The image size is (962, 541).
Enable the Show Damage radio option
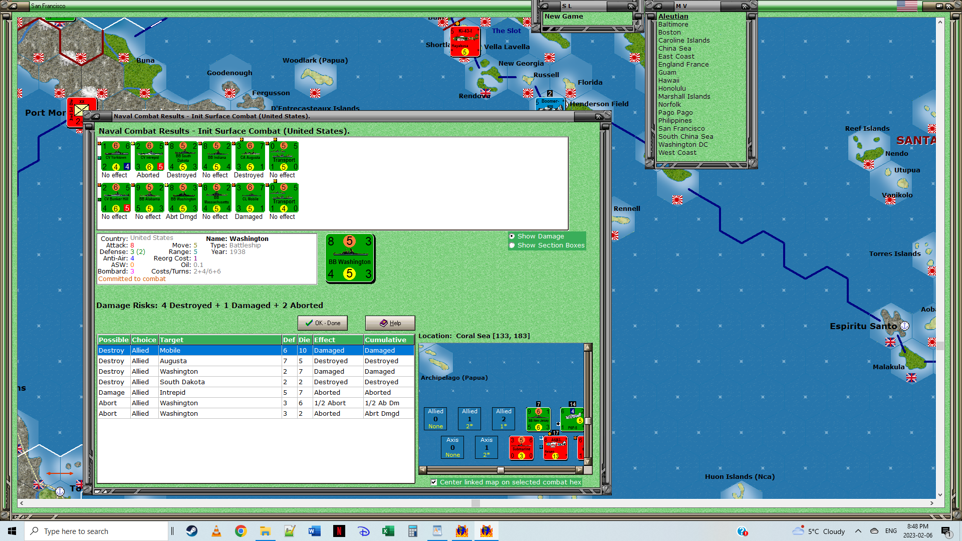click(512, 236)
